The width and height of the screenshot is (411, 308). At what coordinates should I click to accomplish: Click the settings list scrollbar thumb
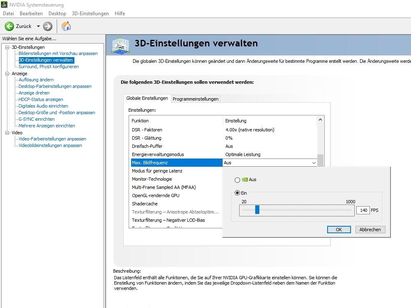320,160
